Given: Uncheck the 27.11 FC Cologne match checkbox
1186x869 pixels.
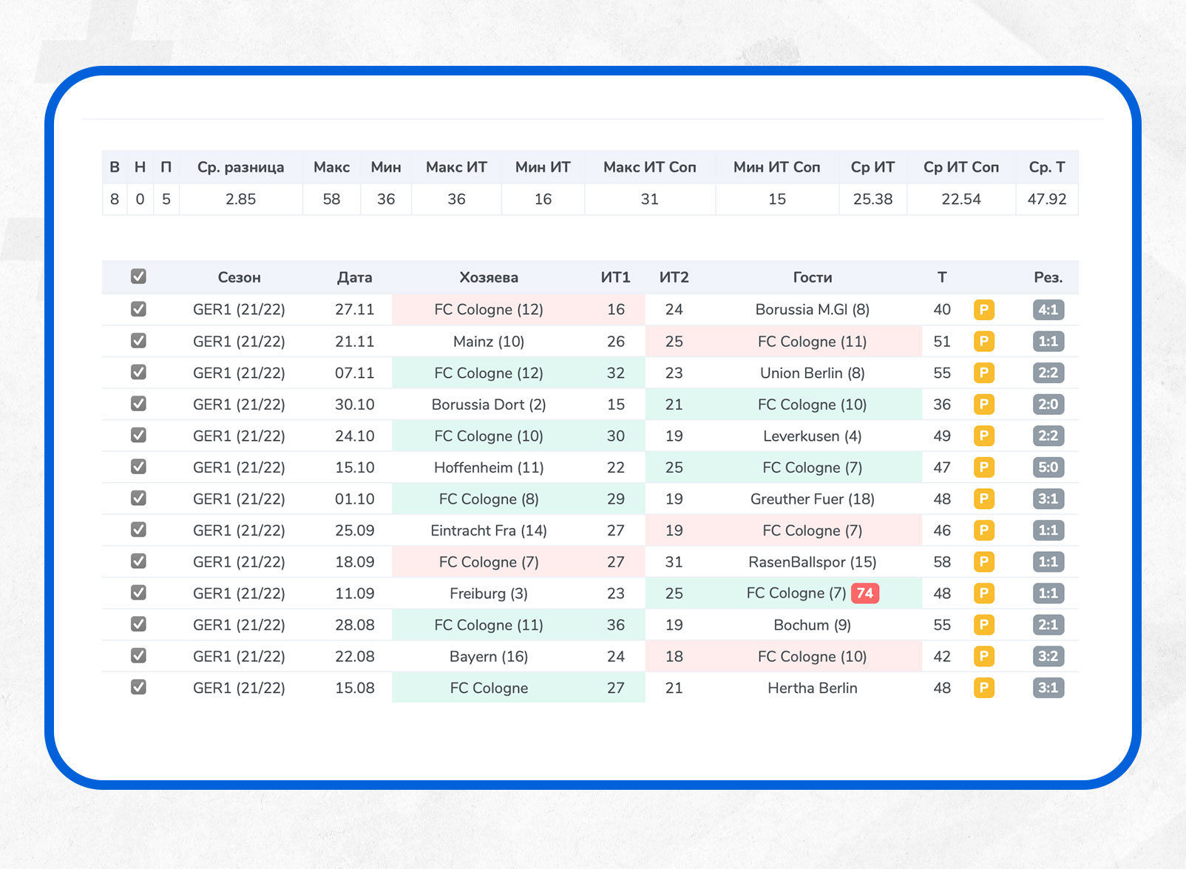Looking at the screenshot, I should coord(138,309).
